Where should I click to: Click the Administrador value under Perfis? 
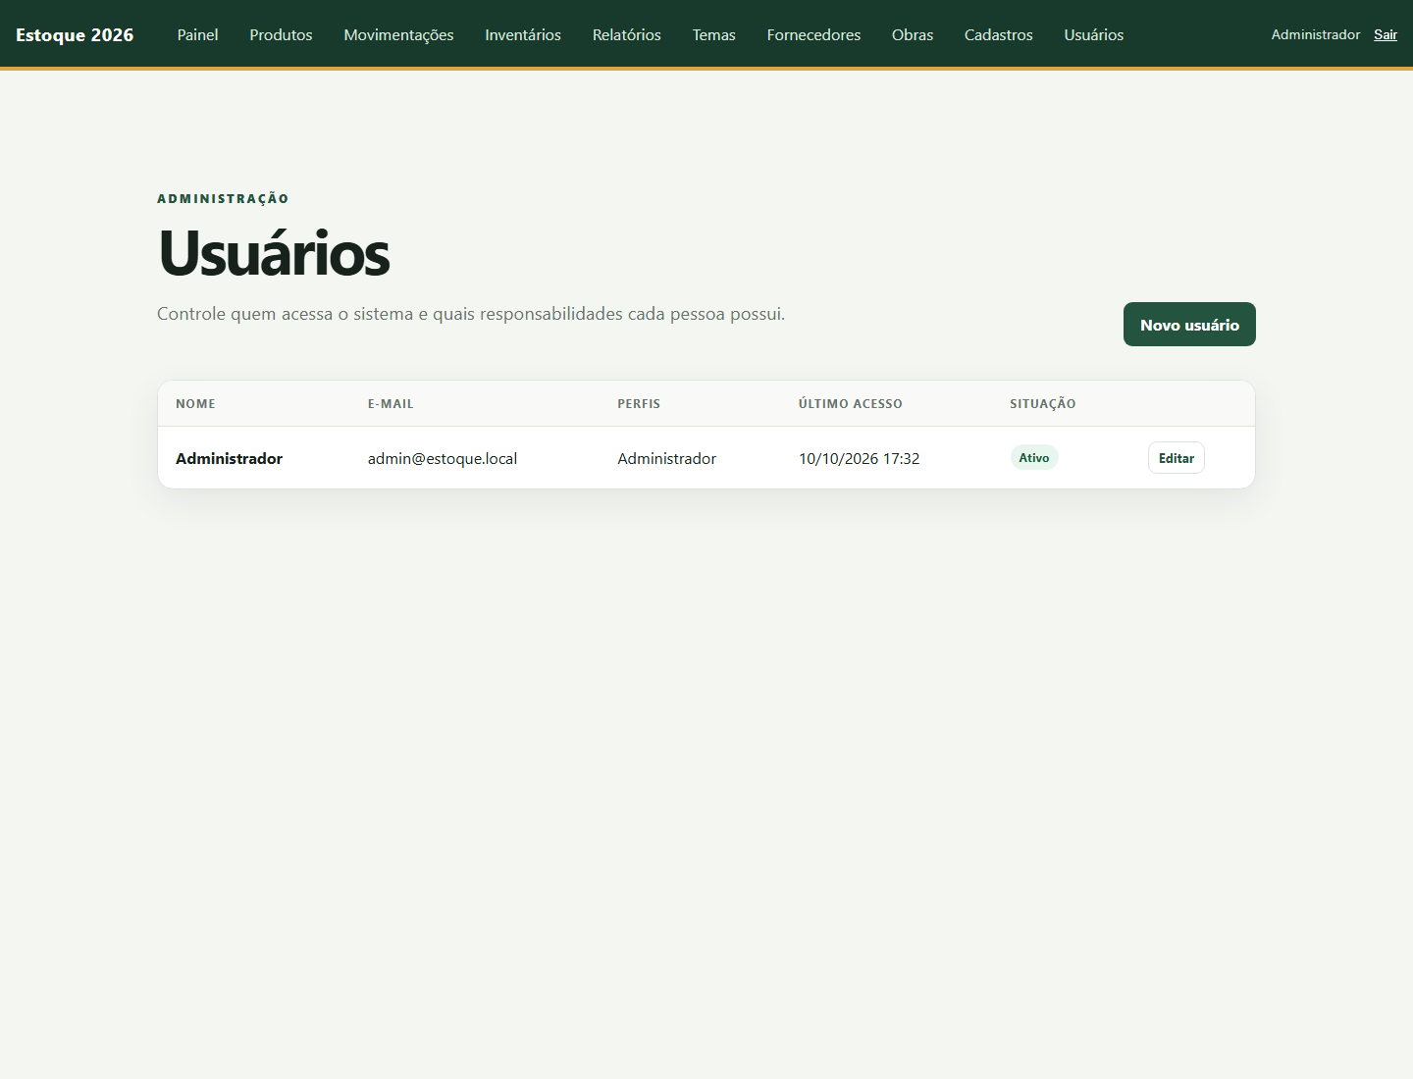point(667,458)
